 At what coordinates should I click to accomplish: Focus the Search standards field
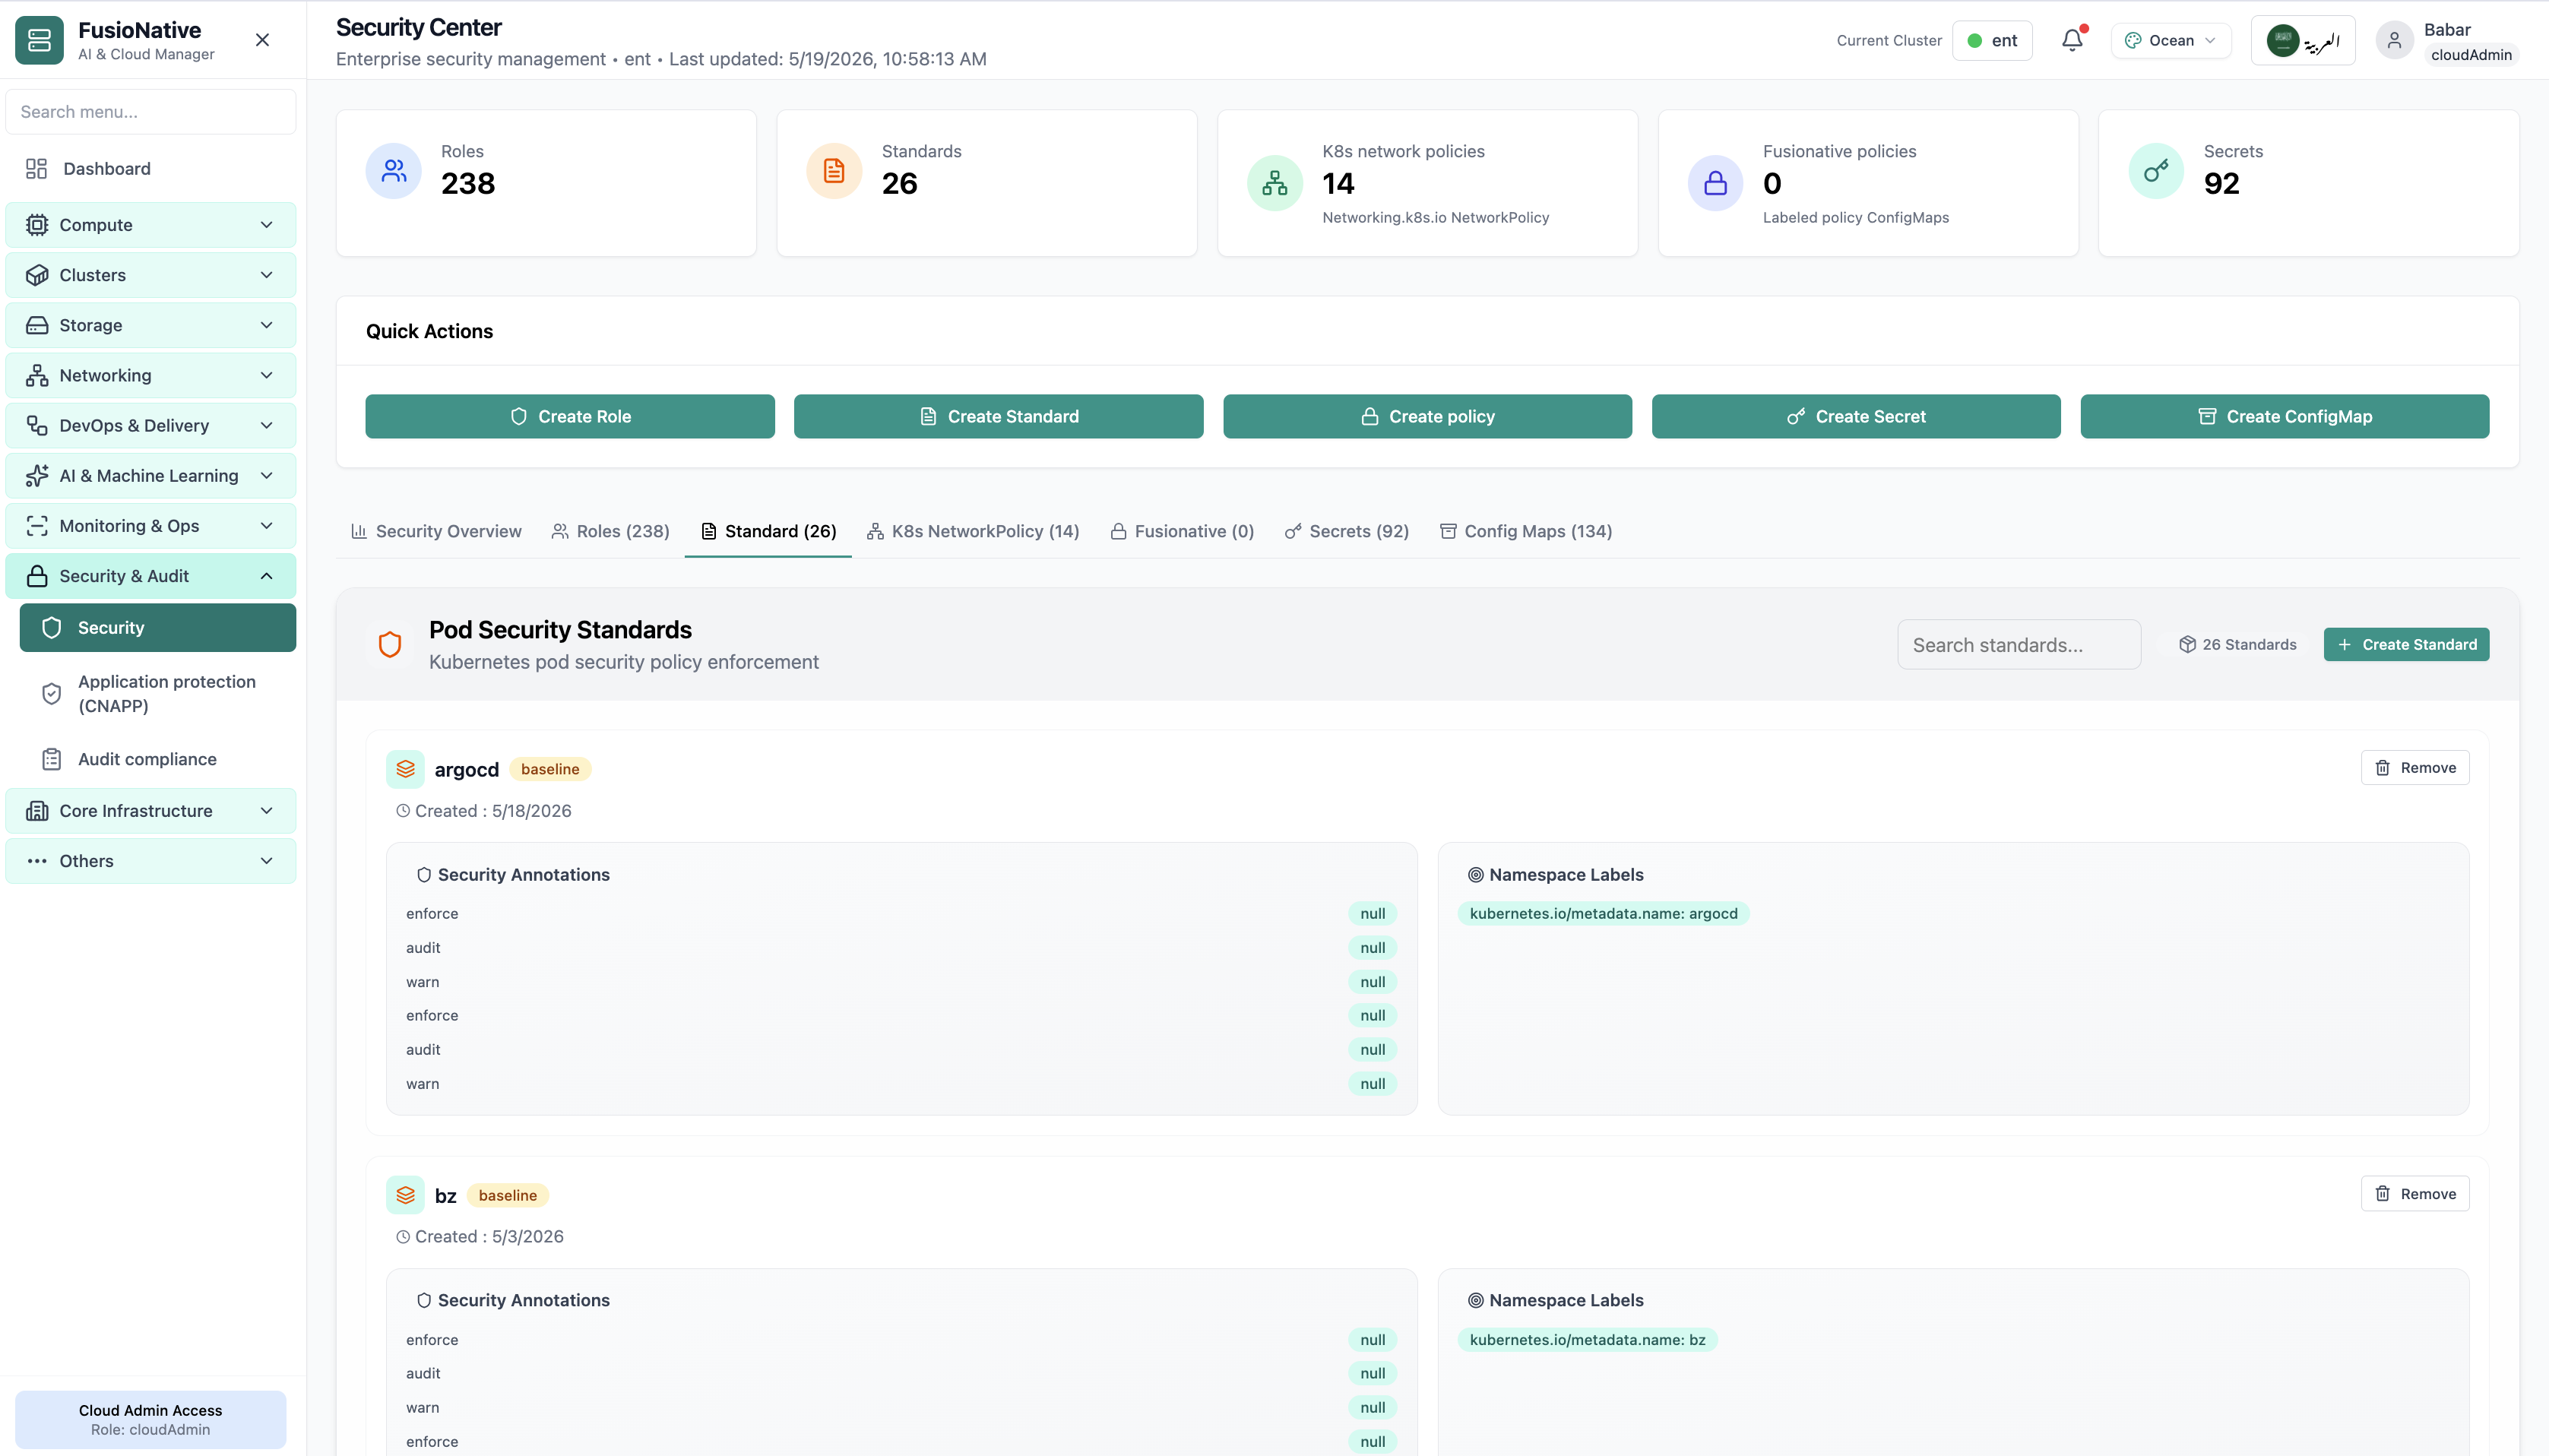click(2019, 645)
